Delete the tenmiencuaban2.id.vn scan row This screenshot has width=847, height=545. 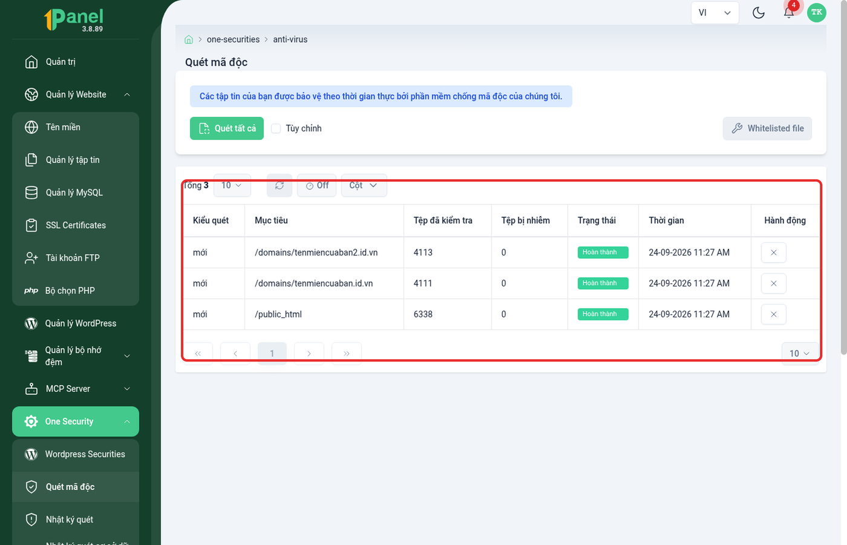(773, 253)
